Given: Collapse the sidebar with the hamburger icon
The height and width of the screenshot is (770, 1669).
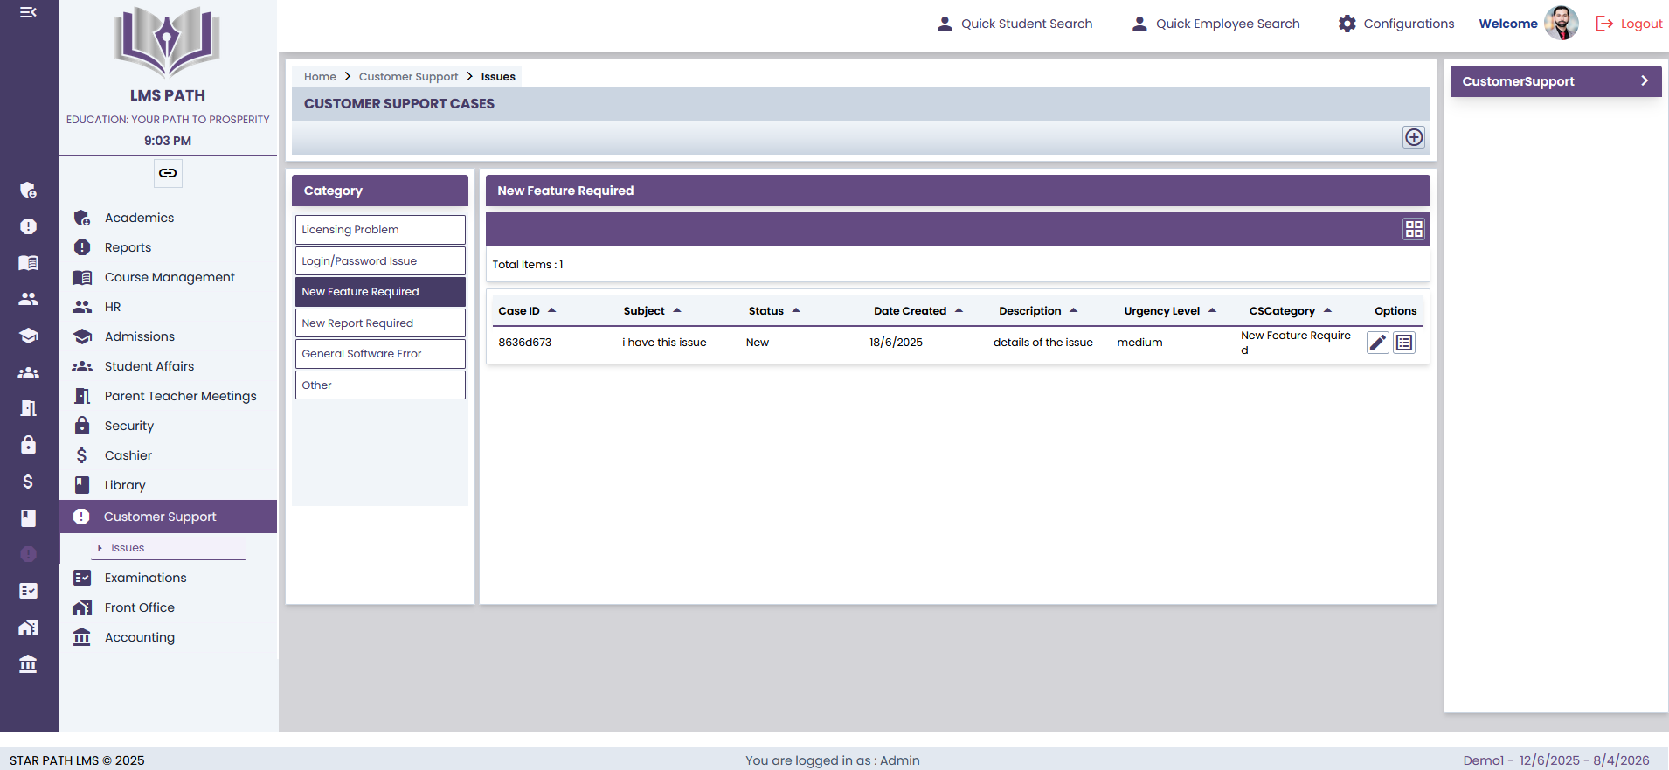Looking at the screenshot, I should coord(28,12).
